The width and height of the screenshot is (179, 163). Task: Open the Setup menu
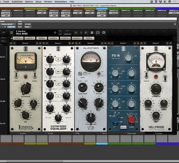[x=39, y=2]
